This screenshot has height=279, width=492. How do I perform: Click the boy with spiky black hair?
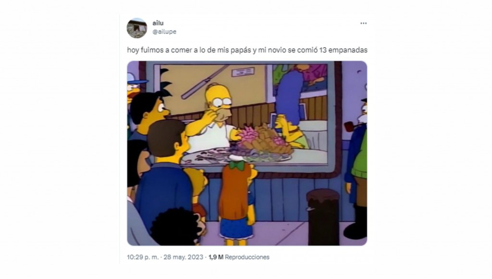tap(150, 109)
